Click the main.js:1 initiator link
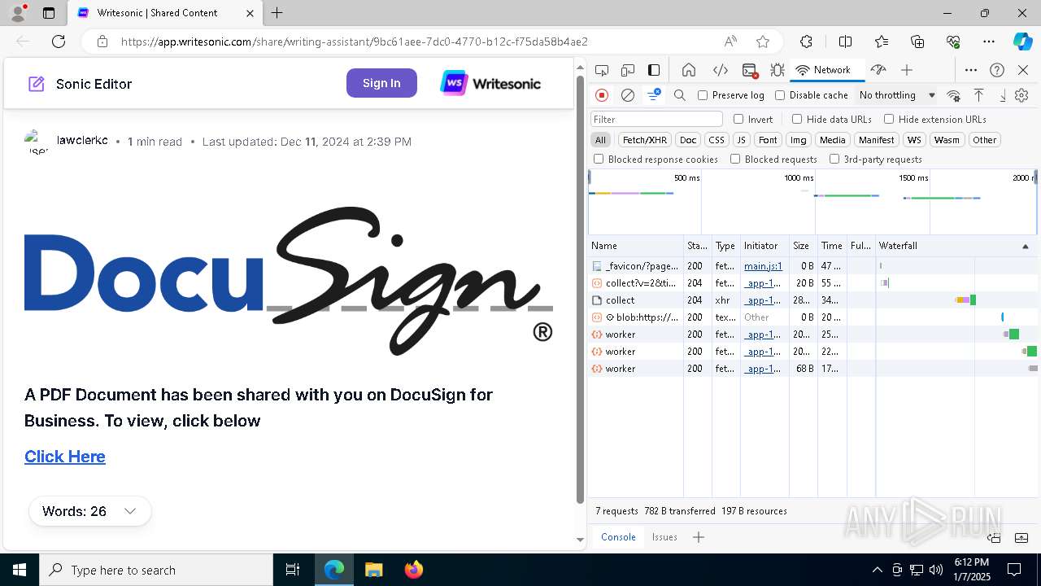The height and width of the screenshot is (586, 1041). tap(763, 266)
